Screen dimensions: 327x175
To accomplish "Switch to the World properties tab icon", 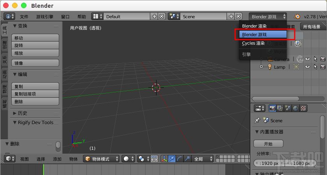I will point(295,108).
